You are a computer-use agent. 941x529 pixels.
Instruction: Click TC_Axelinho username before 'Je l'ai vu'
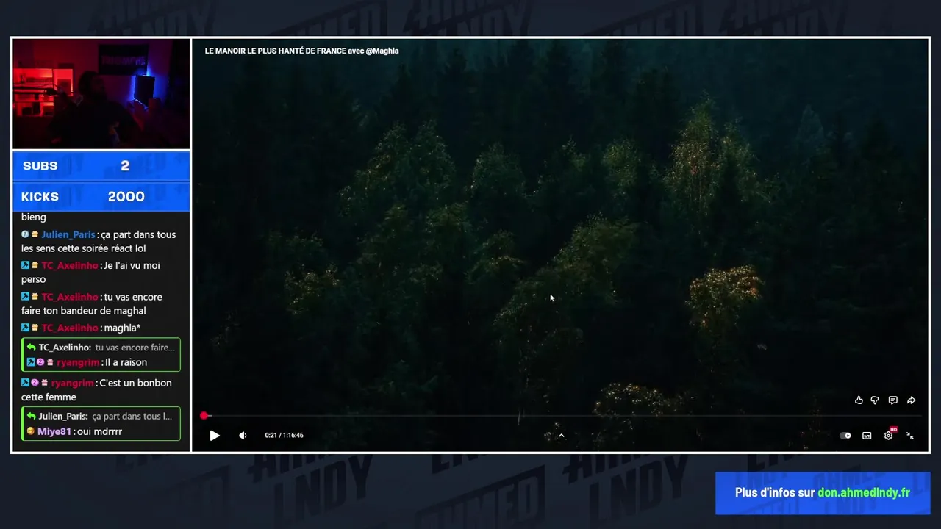[x=70, y=265]
